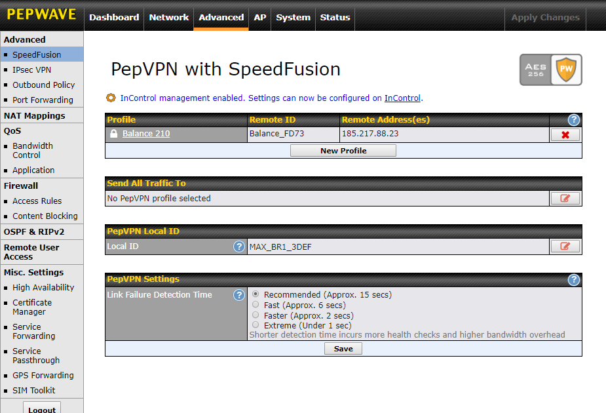Click the help icon next to the Local ID label
606x413 pixels.
pos(239,247)
